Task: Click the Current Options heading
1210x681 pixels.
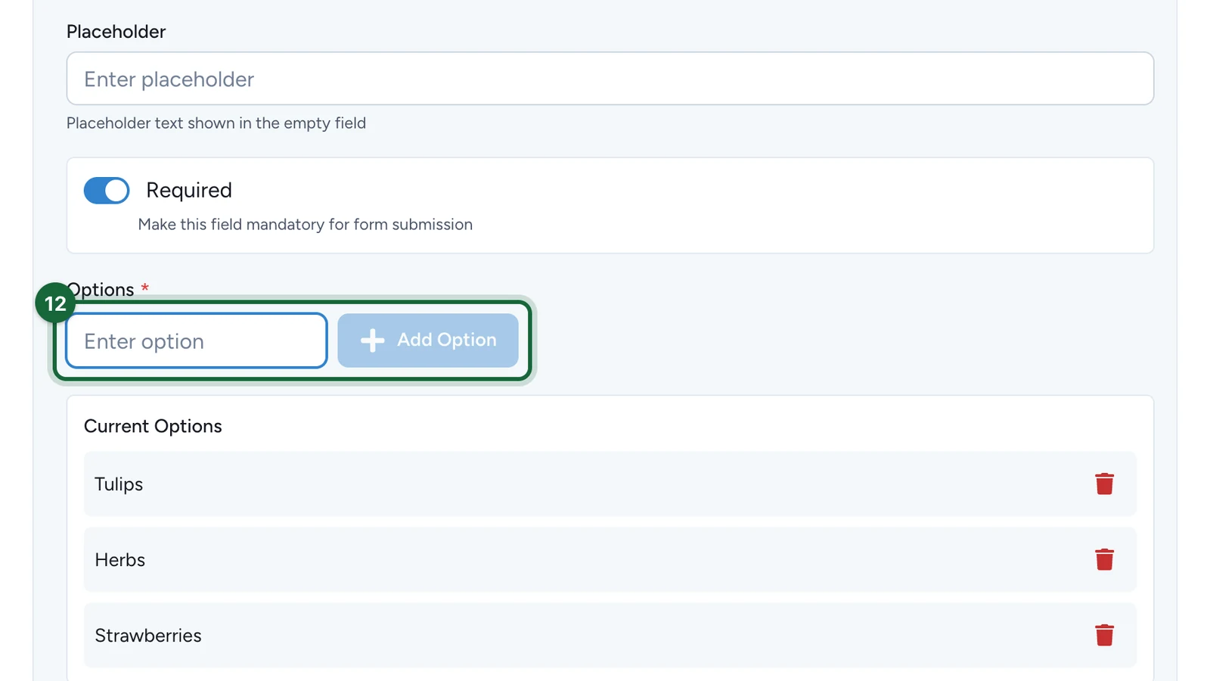Action: [153, 426]
